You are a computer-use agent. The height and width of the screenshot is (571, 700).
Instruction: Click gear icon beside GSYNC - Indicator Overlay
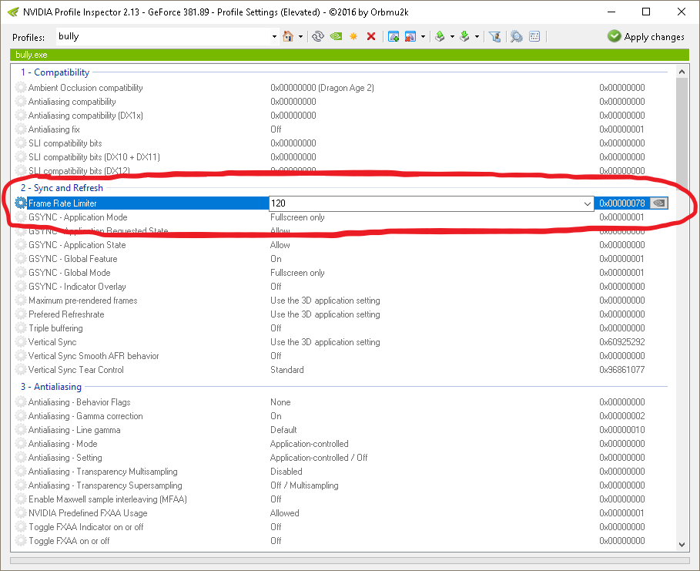pos(21,287)
